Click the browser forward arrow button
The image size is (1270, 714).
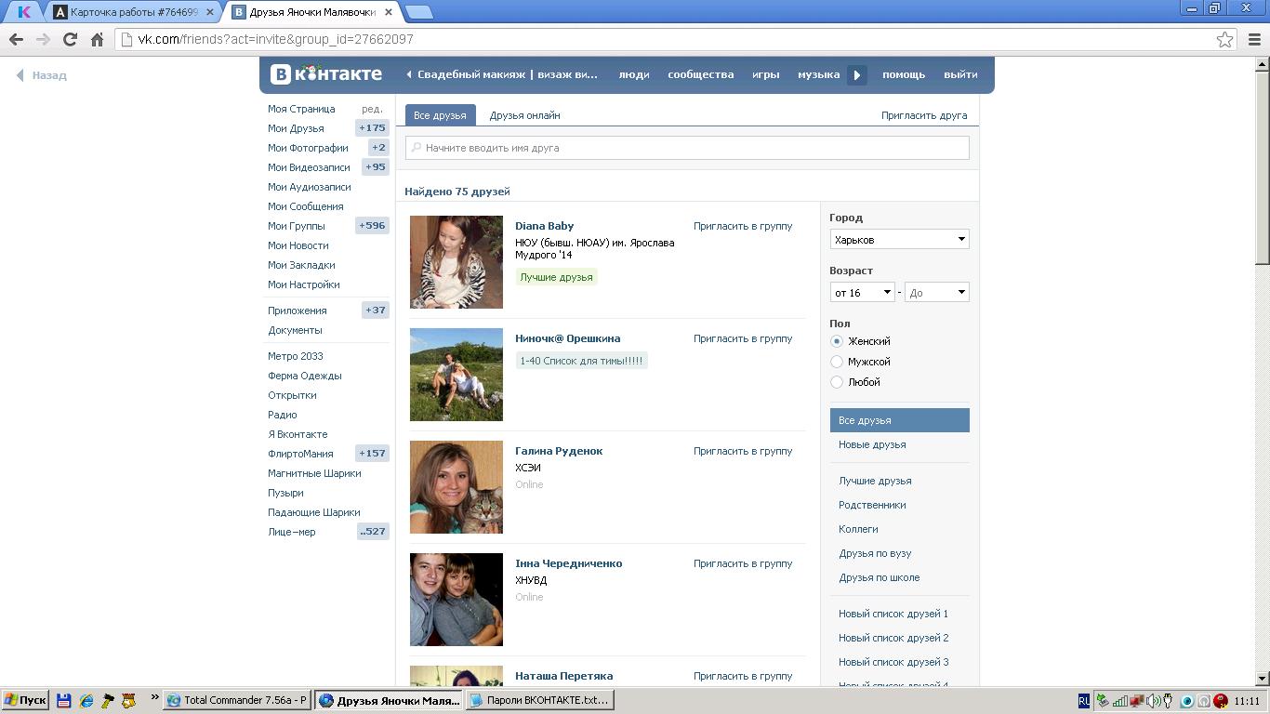coord(43,39)
